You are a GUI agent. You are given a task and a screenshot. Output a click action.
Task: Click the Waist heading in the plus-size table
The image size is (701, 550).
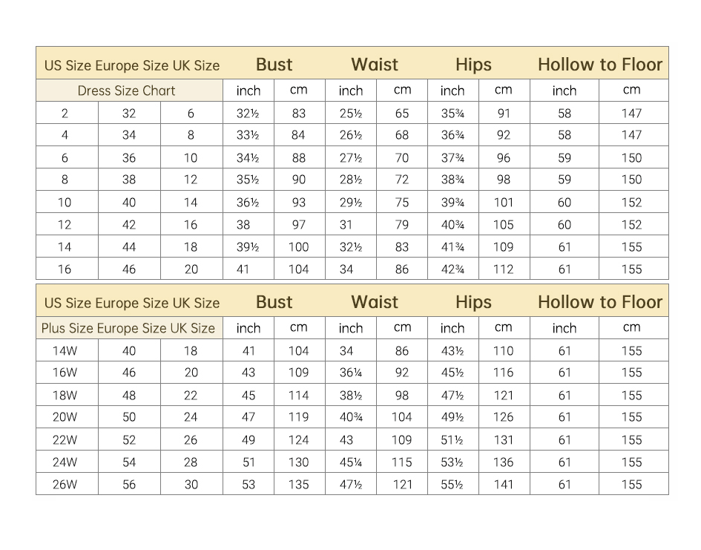[375, 302]
